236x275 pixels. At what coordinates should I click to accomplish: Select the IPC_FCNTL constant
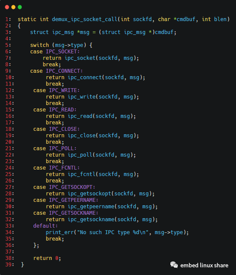63,168
